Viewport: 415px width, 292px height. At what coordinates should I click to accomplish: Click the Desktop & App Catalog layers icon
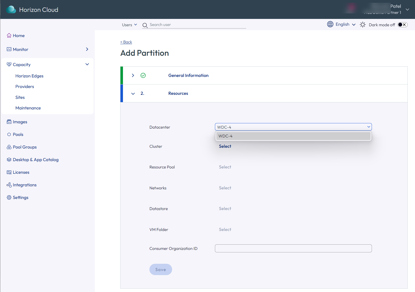(x=9, y=160)
